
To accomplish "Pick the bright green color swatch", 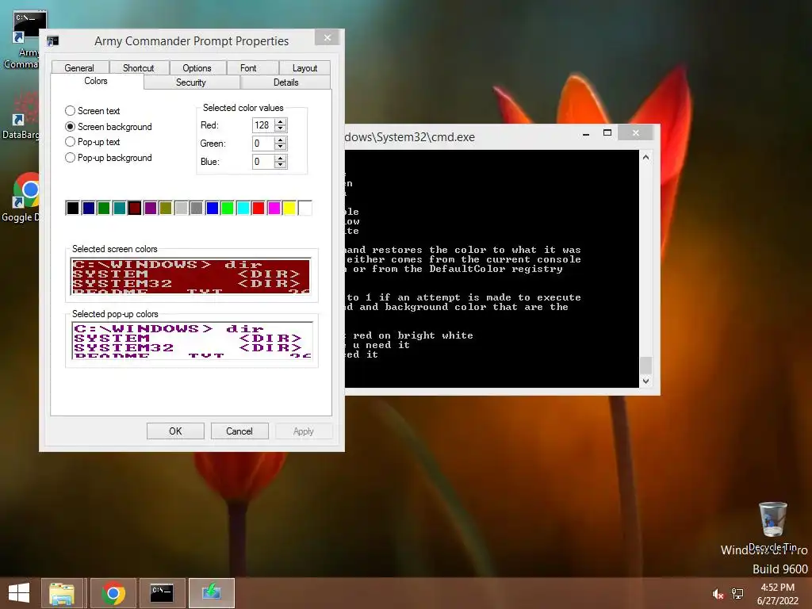I will click(x=228, y=209).
